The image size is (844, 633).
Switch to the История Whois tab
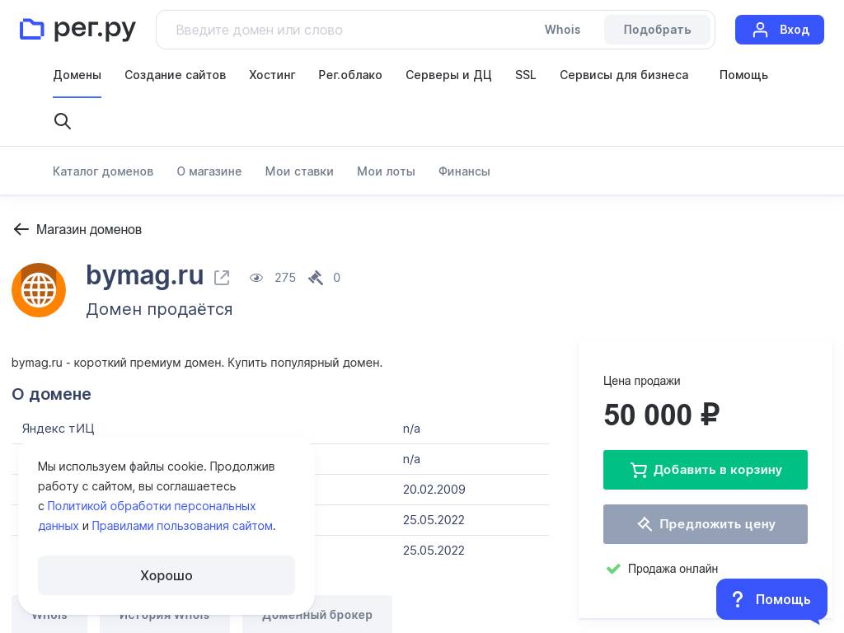[165, 615]
